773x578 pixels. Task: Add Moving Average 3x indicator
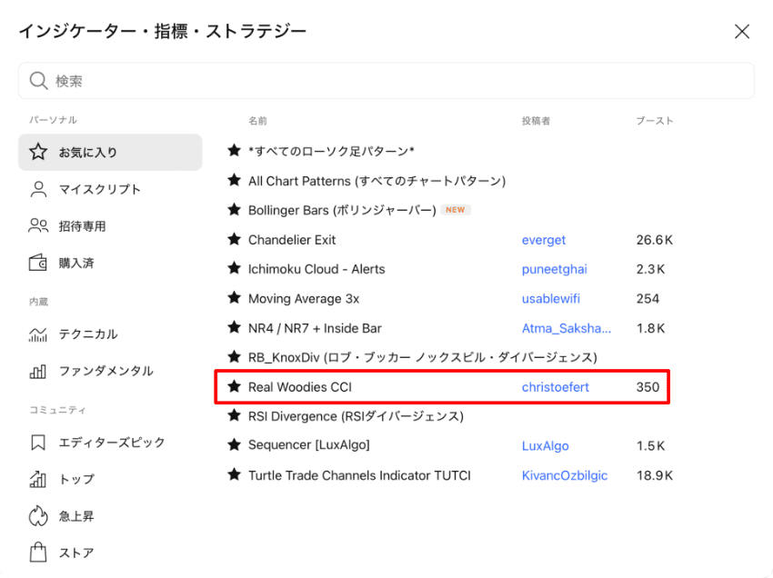[304, 299]
